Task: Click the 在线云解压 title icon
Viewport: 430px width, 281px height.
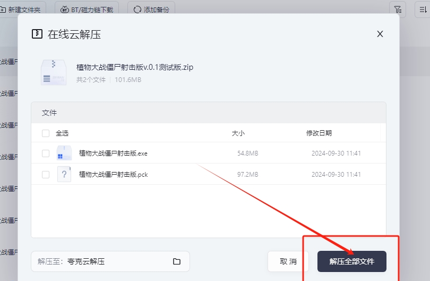Action: [37, 34]
